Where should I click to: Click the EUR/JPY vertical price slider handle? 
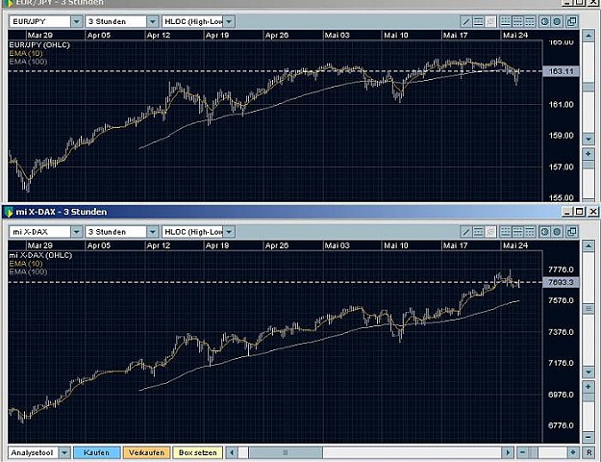(x=588, y=88)
